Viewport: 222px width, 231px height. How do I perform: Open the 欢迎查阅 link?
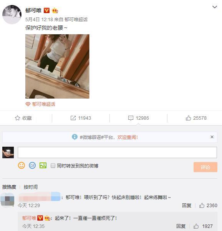point(128,137)
